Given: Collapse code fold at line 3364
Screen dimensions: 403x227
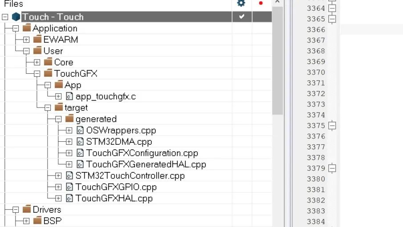Looking at the screenshot, I should pos(332,8).
